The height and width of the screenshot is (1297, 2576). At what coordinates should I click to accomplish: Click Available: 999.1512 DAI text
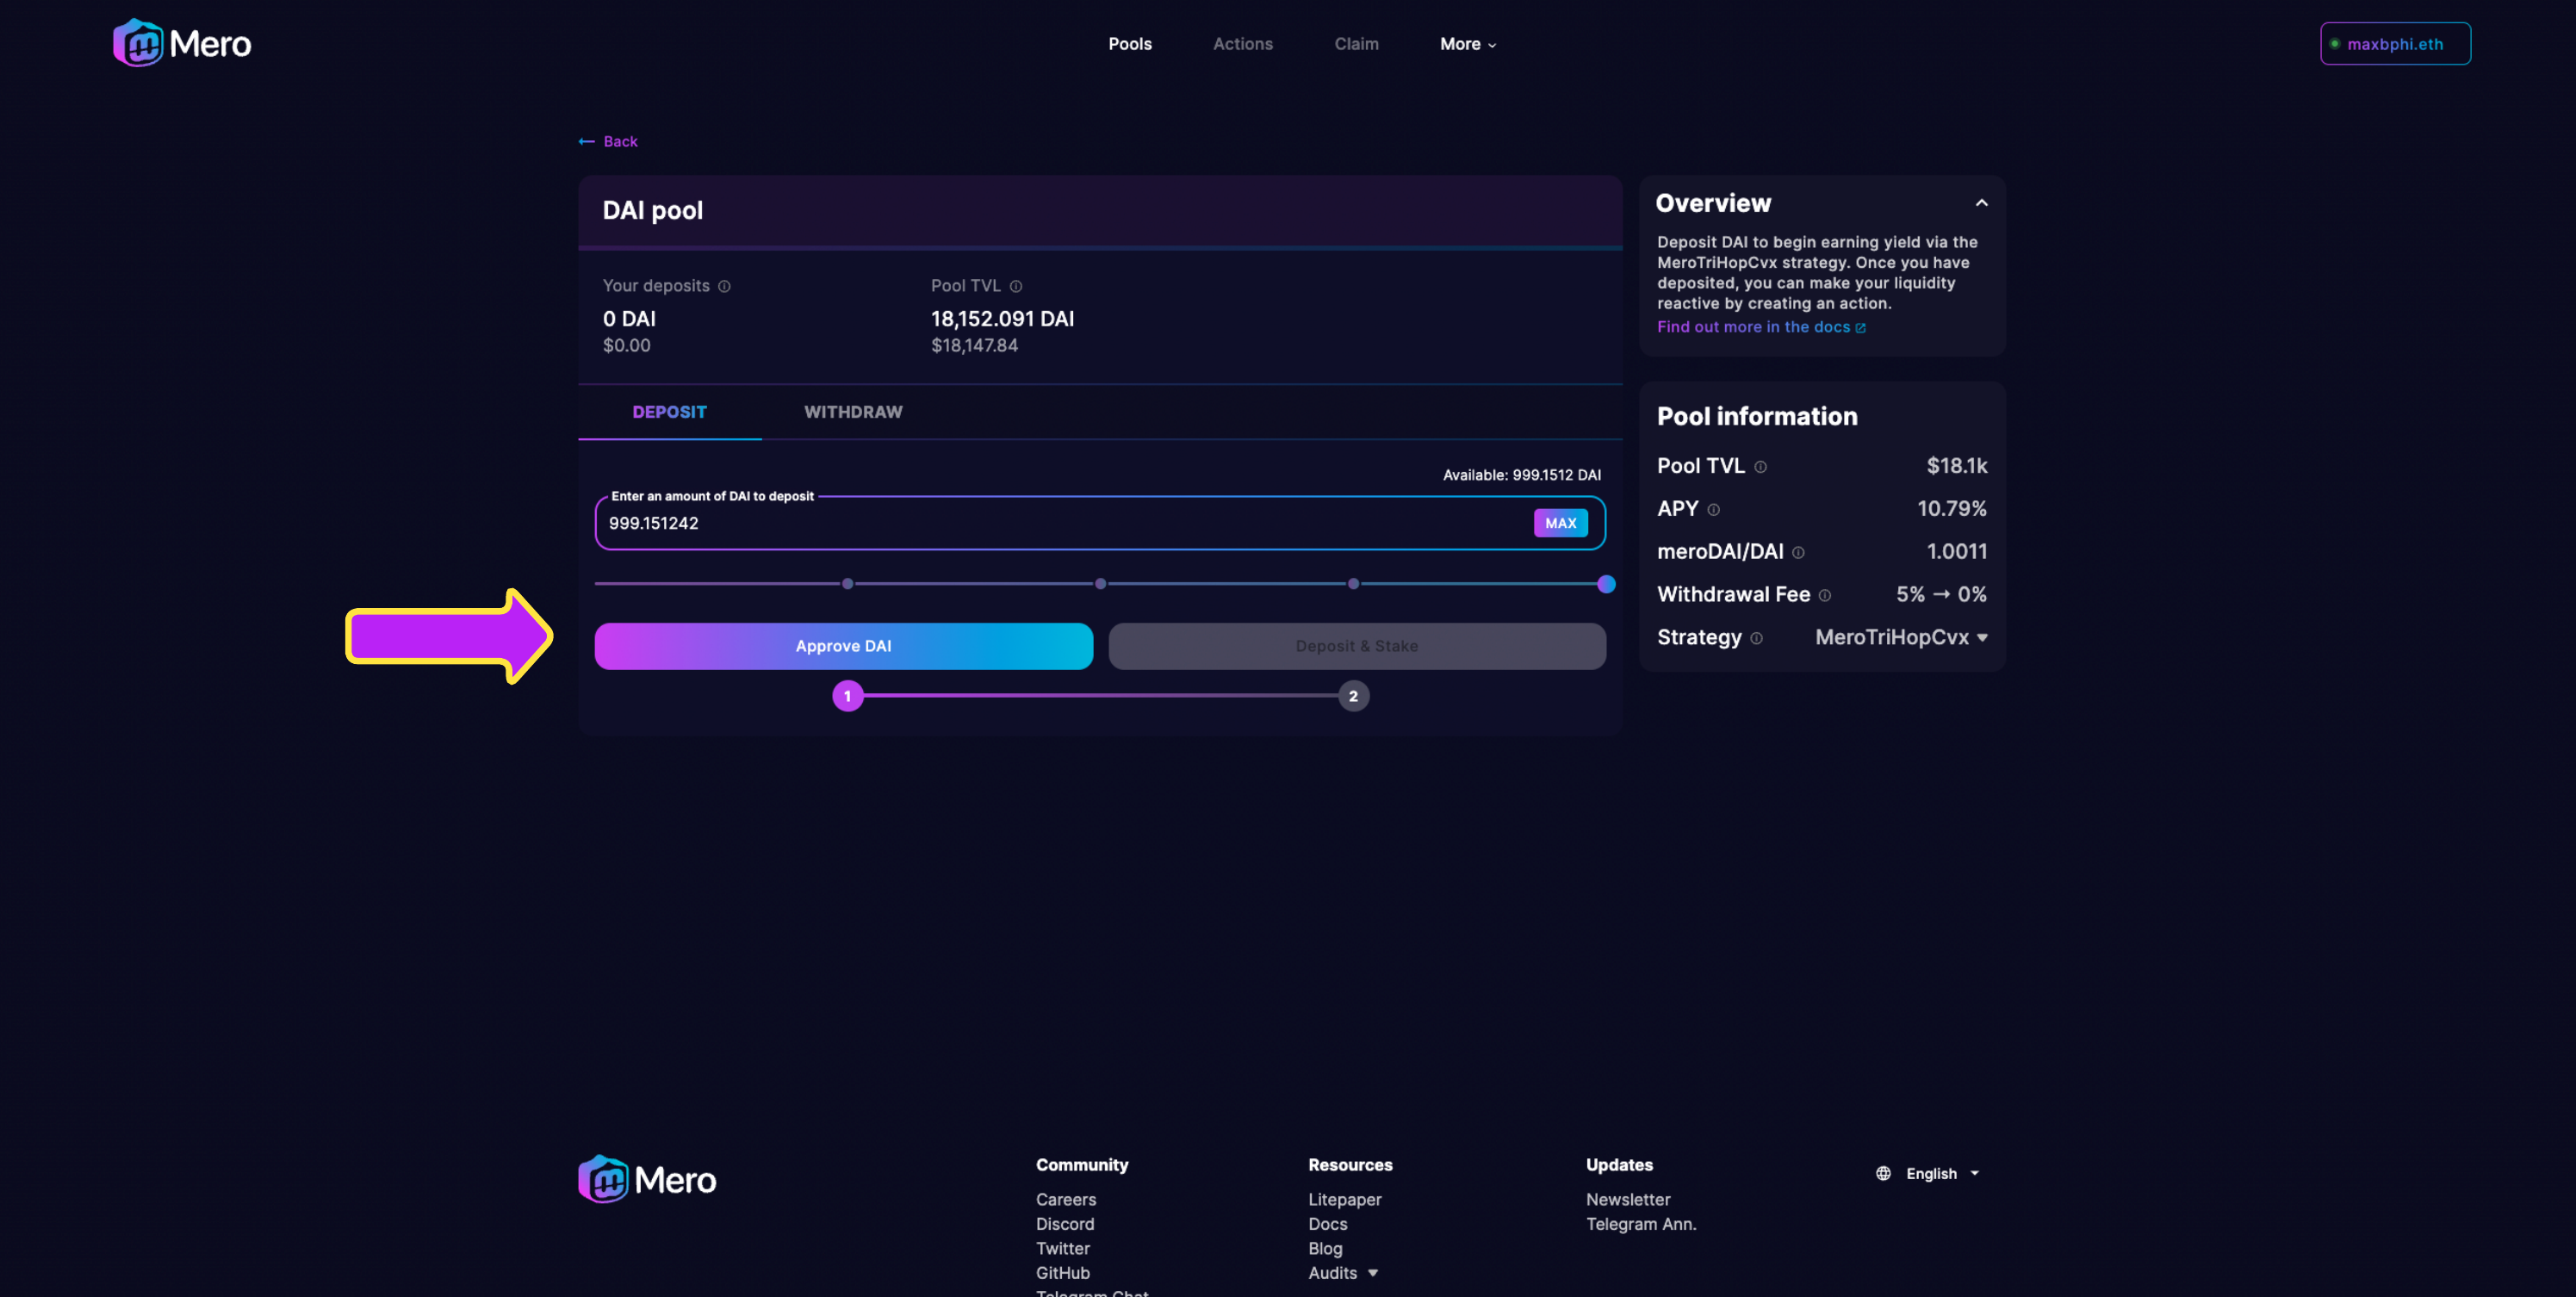1521,475
